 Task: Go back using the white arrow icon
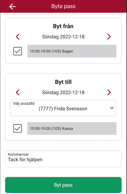[12, 6]
